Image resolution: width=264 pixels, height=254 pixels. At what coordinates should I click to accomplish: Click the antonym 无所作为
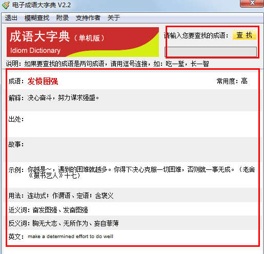[x=75, y=223]
